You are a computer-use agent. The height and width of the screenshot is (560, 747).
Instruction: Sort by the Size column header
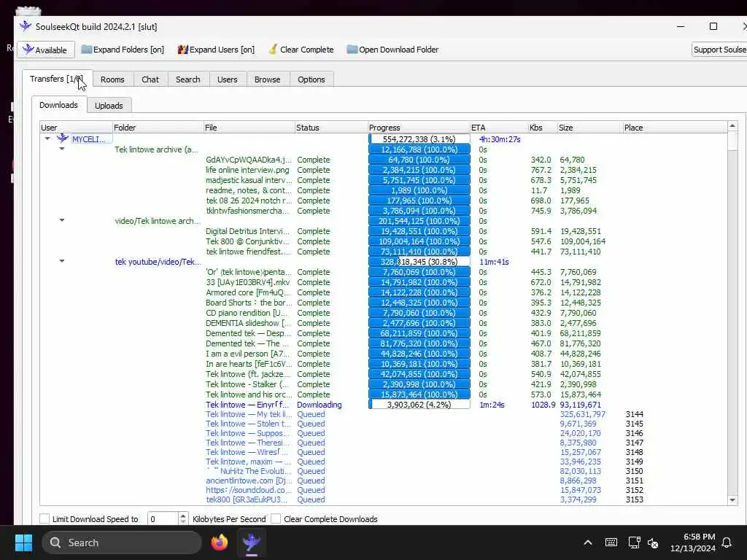[x=589, y=127]
